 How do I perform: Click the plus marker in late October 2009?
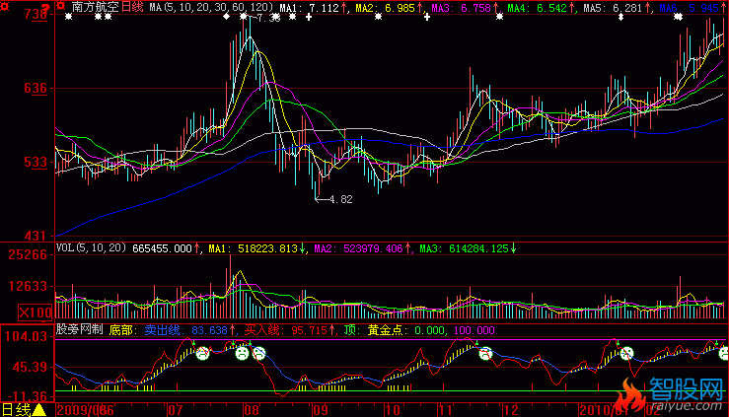427,17
